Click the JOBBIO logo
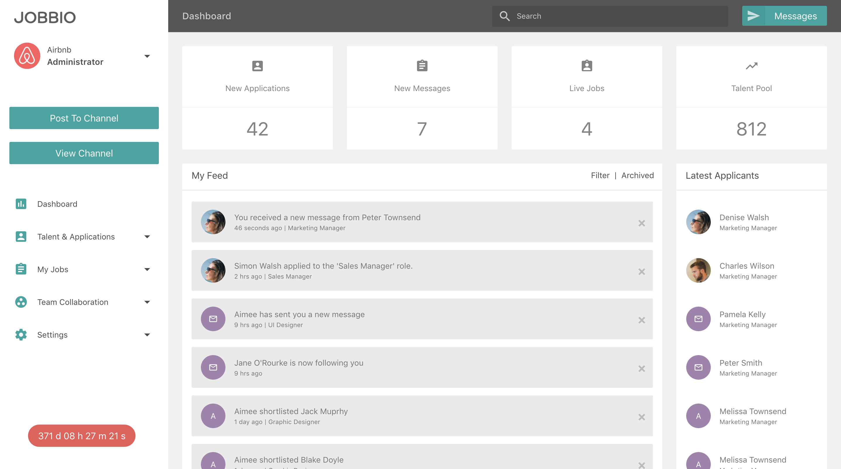The width and height of the screenshot is (841, 469). (x=45, y=17)
